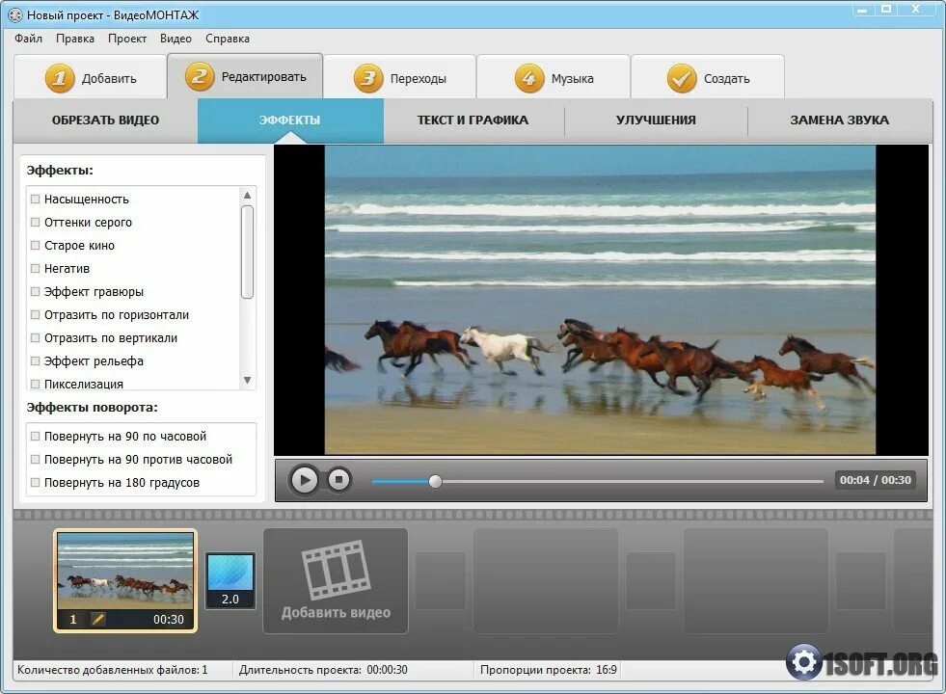Maximize the ВидеоМОНТАЖ window
Viewport: 946px width, 694px height.
click(x=886, y=9)
